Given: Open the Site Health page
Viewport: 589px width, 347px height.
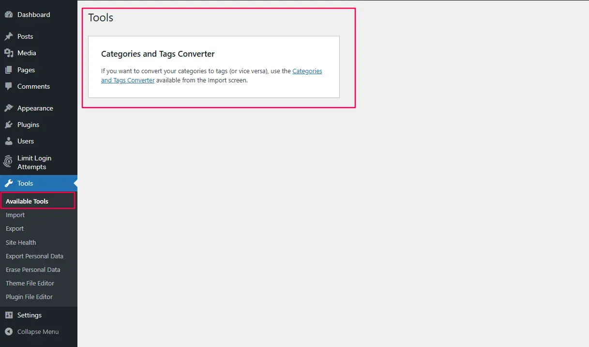Looking at the screenshot, I should [x=20, y=242].
